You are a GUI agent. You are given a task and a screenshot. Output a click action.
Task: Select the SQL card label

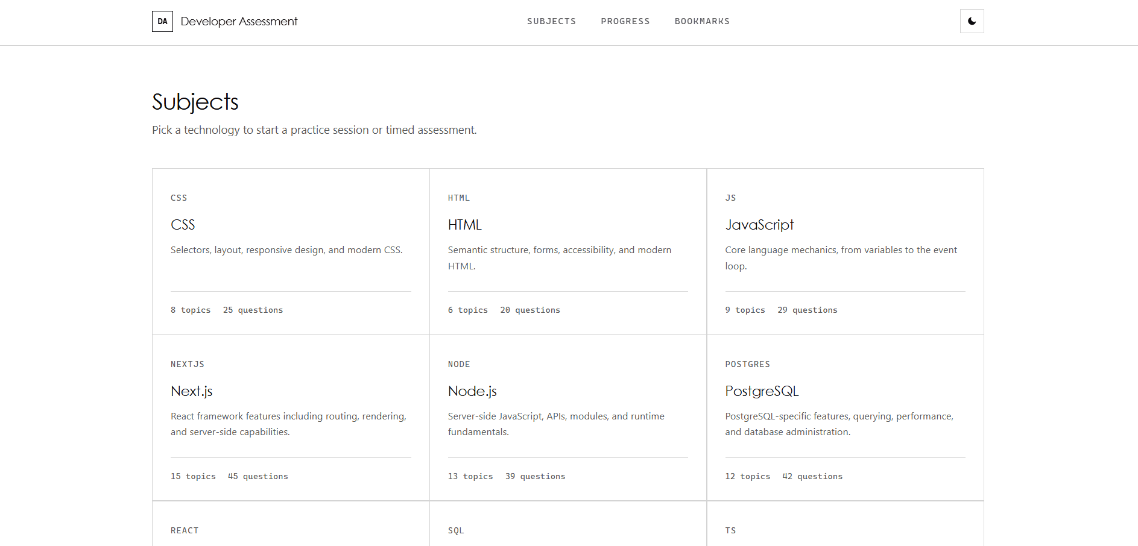456,530
